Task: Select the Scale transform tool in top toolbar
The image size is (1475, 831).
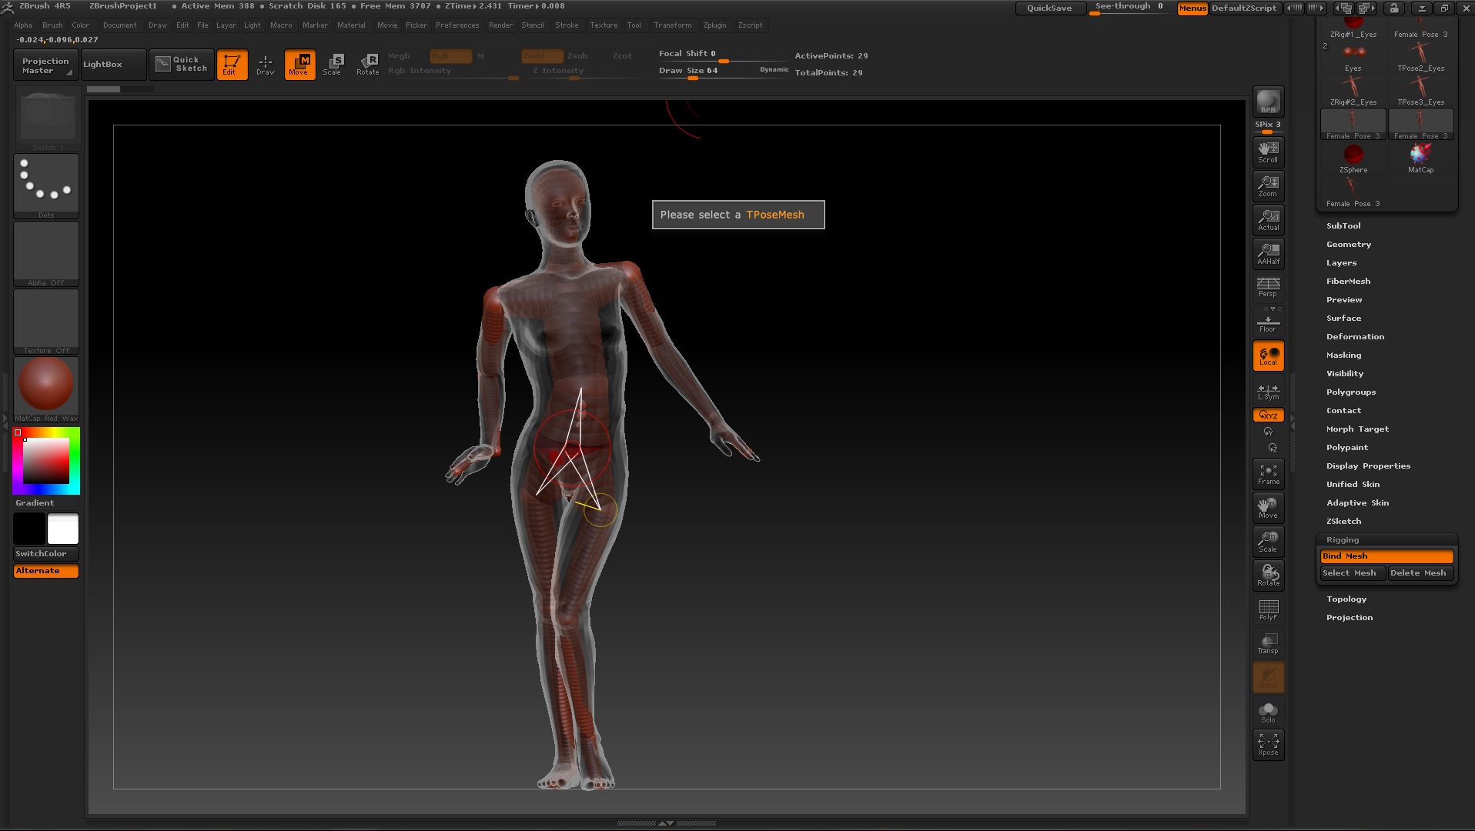Action: click(x=332, y=65)
